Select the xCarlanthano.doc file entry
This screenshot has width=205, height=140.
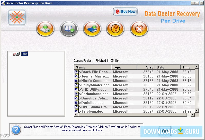point(94,94)
